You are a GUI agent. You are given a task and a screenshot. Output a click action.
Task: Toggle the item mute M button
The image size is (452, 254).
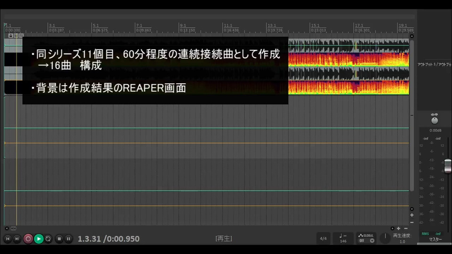click(x=16, y=35)
